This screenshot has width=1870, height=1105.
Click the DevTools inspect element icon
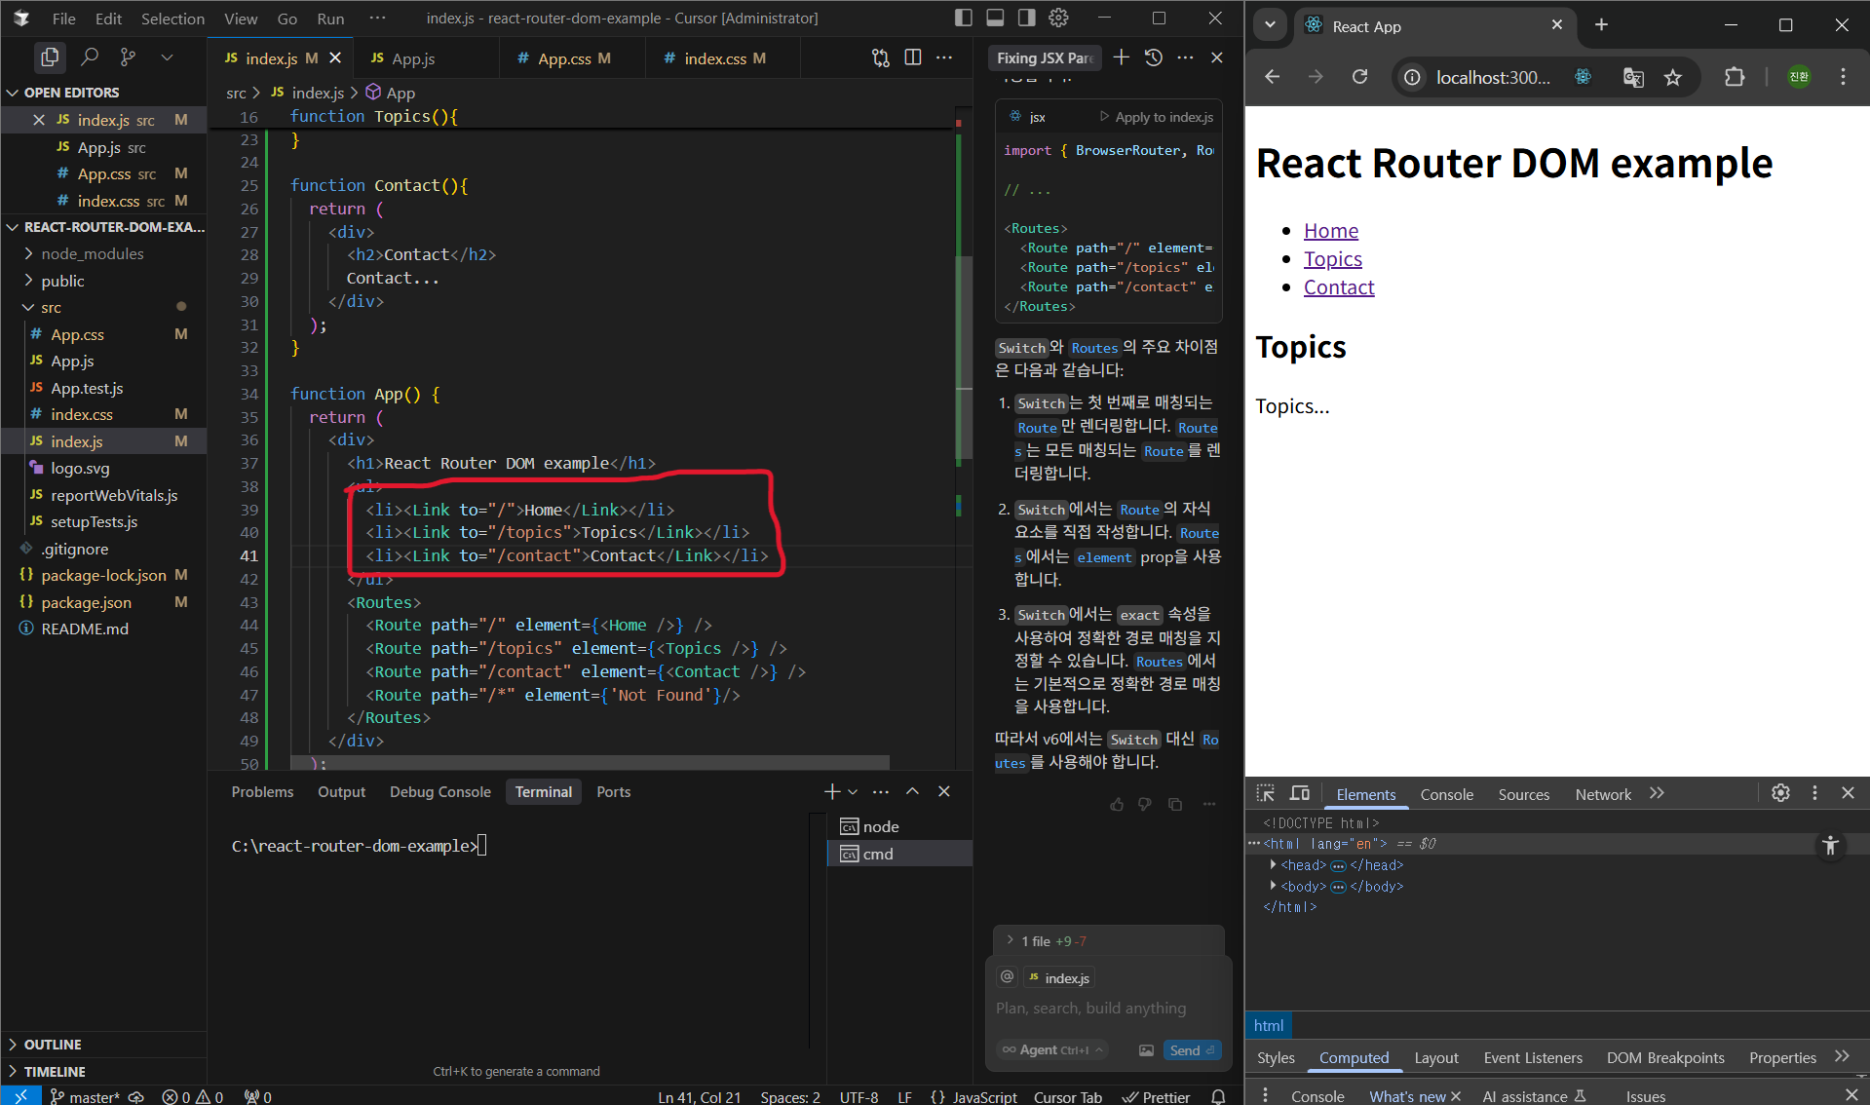coord(1265,793)
